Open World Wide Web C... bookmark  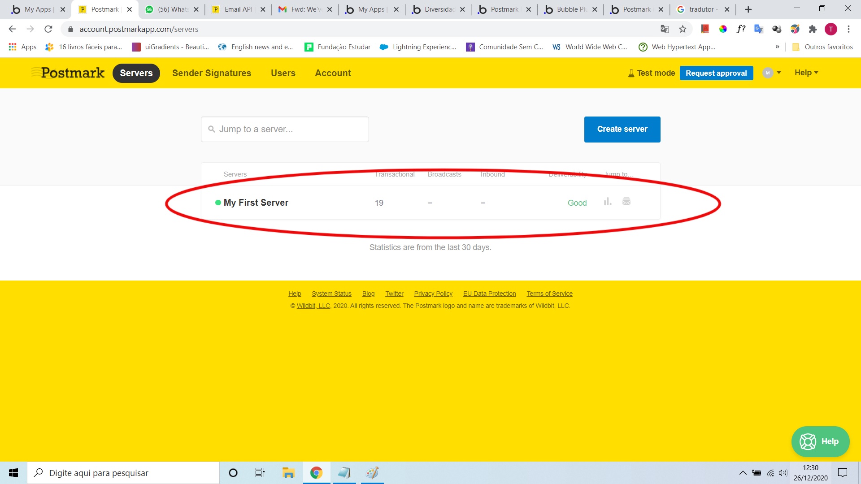click(590, 47)
